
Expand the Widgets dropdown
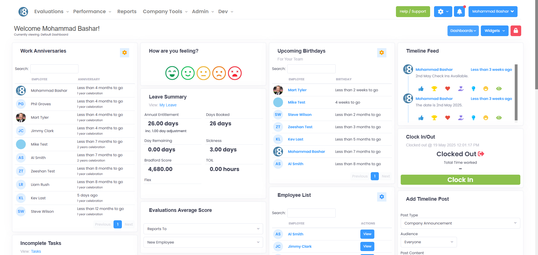tap(495, 31)
